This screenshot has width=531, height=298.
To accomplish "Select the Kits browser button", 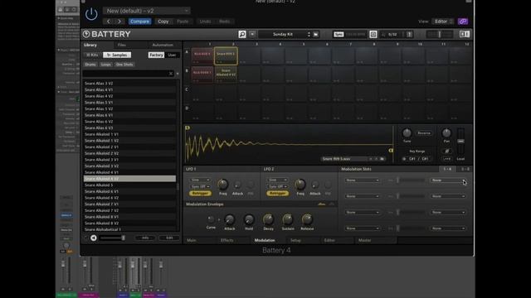I will pyautogui.click(x=92, y=55).
